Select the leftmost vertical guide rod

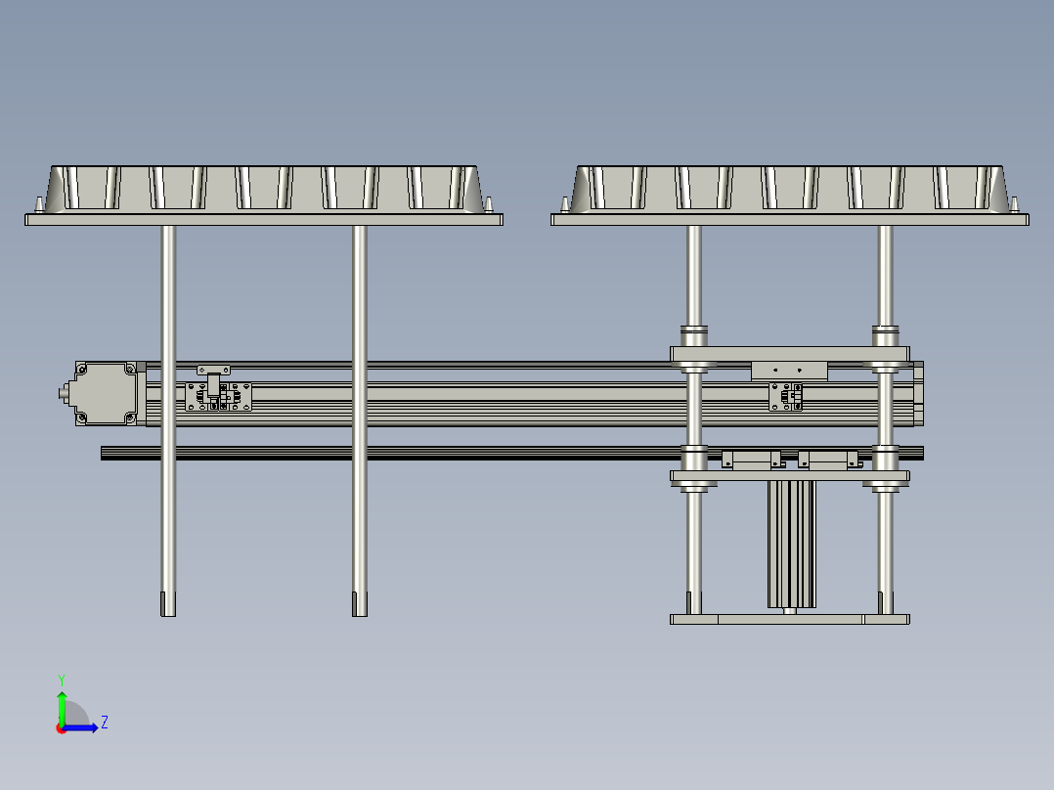pyautogui.click(x=168, y=420)
